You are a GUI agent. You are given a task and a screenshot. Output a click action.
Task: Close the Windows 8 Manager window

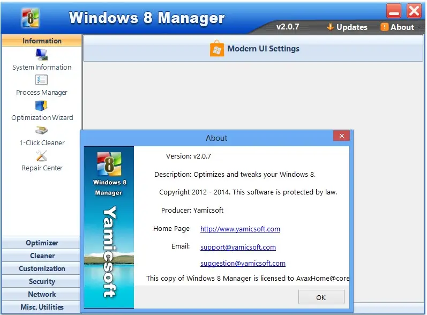point(414,11)
